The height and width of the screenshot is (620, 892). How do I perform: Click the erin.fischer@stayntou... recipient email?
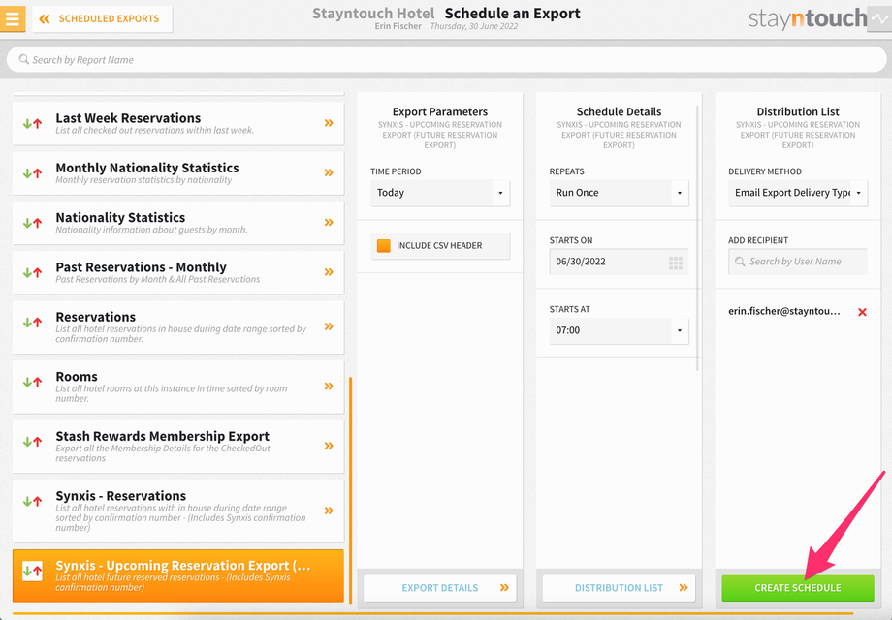(x=784, y=311)
